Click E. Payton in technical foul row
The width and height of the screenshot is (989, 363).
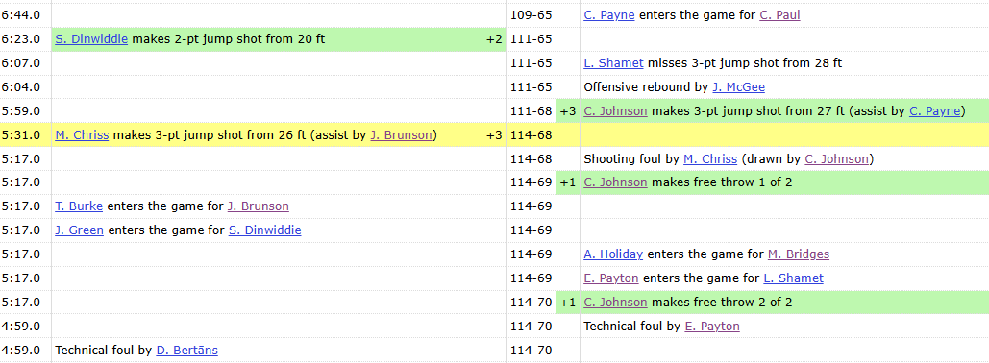point(712,327)
